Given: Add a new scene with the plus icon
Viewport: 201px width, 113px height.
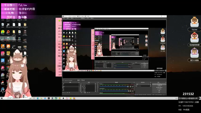Looking at the screenshot, I should tap(63, 92).
